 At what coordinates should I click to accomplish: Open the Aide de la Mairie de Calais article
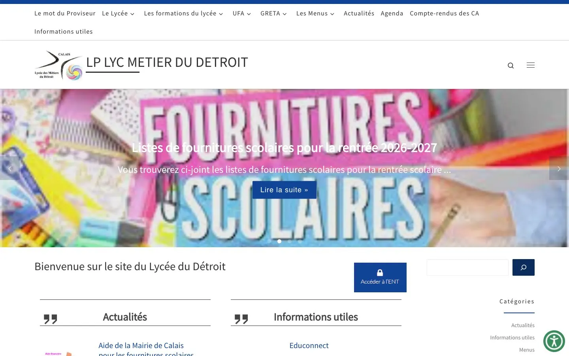point(146,350)
